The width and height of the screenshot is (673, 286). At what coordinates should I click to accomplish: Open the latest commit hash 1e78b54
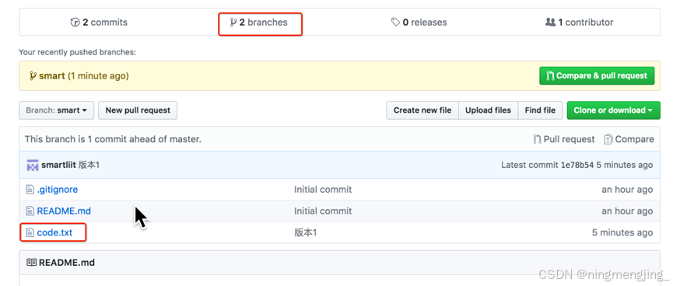(577, 165)
